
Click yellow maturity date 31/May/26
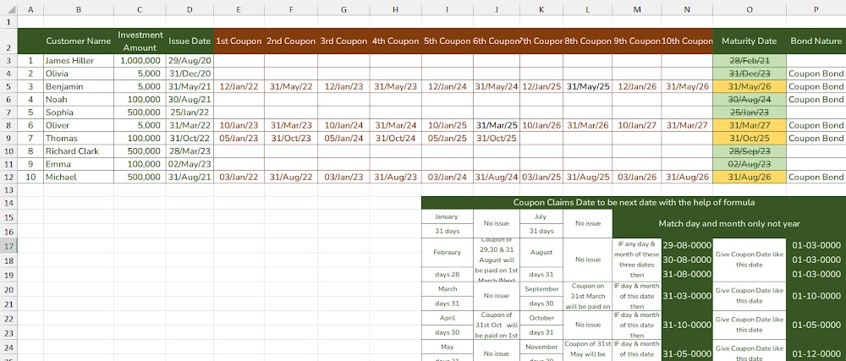click(x=749, y=86)
